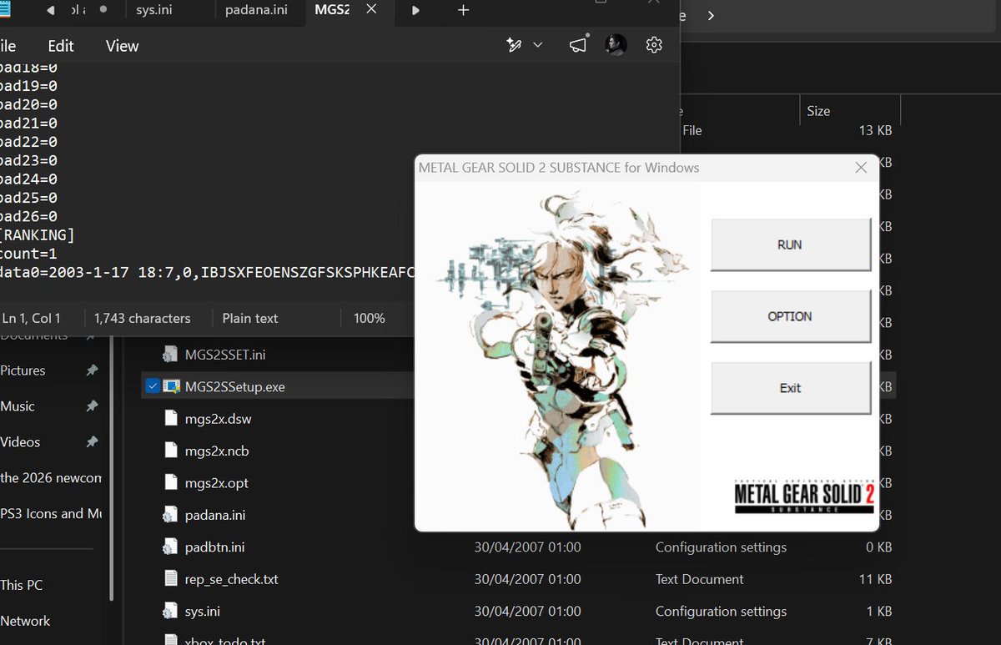Click the padana.ini settings file icon
The height and width of the screenshot is (645, 1001).
(170, 515)
